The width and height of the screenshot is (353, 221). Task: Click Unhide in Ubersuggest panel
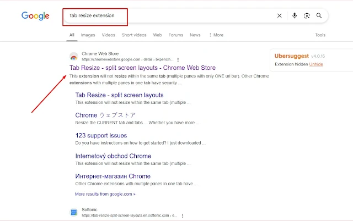(316, 64)
